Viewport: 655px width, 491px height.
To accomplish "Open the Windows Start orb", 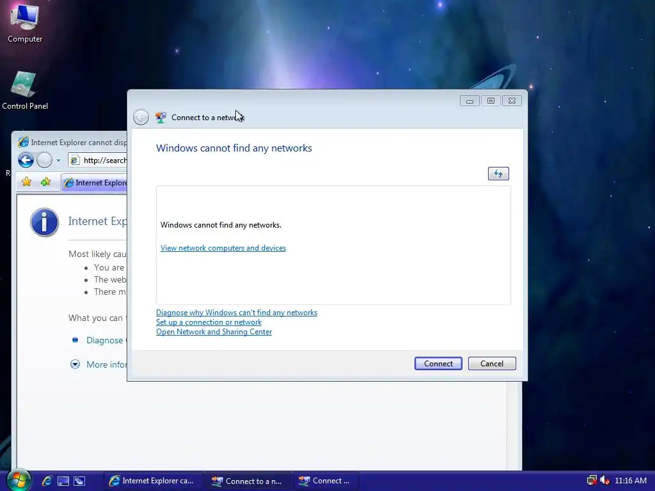I will (x=19, y=480).
